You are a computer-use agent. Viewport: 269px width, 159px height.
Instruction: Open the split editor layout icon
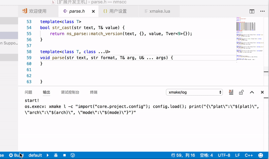[x=252, y=11]
